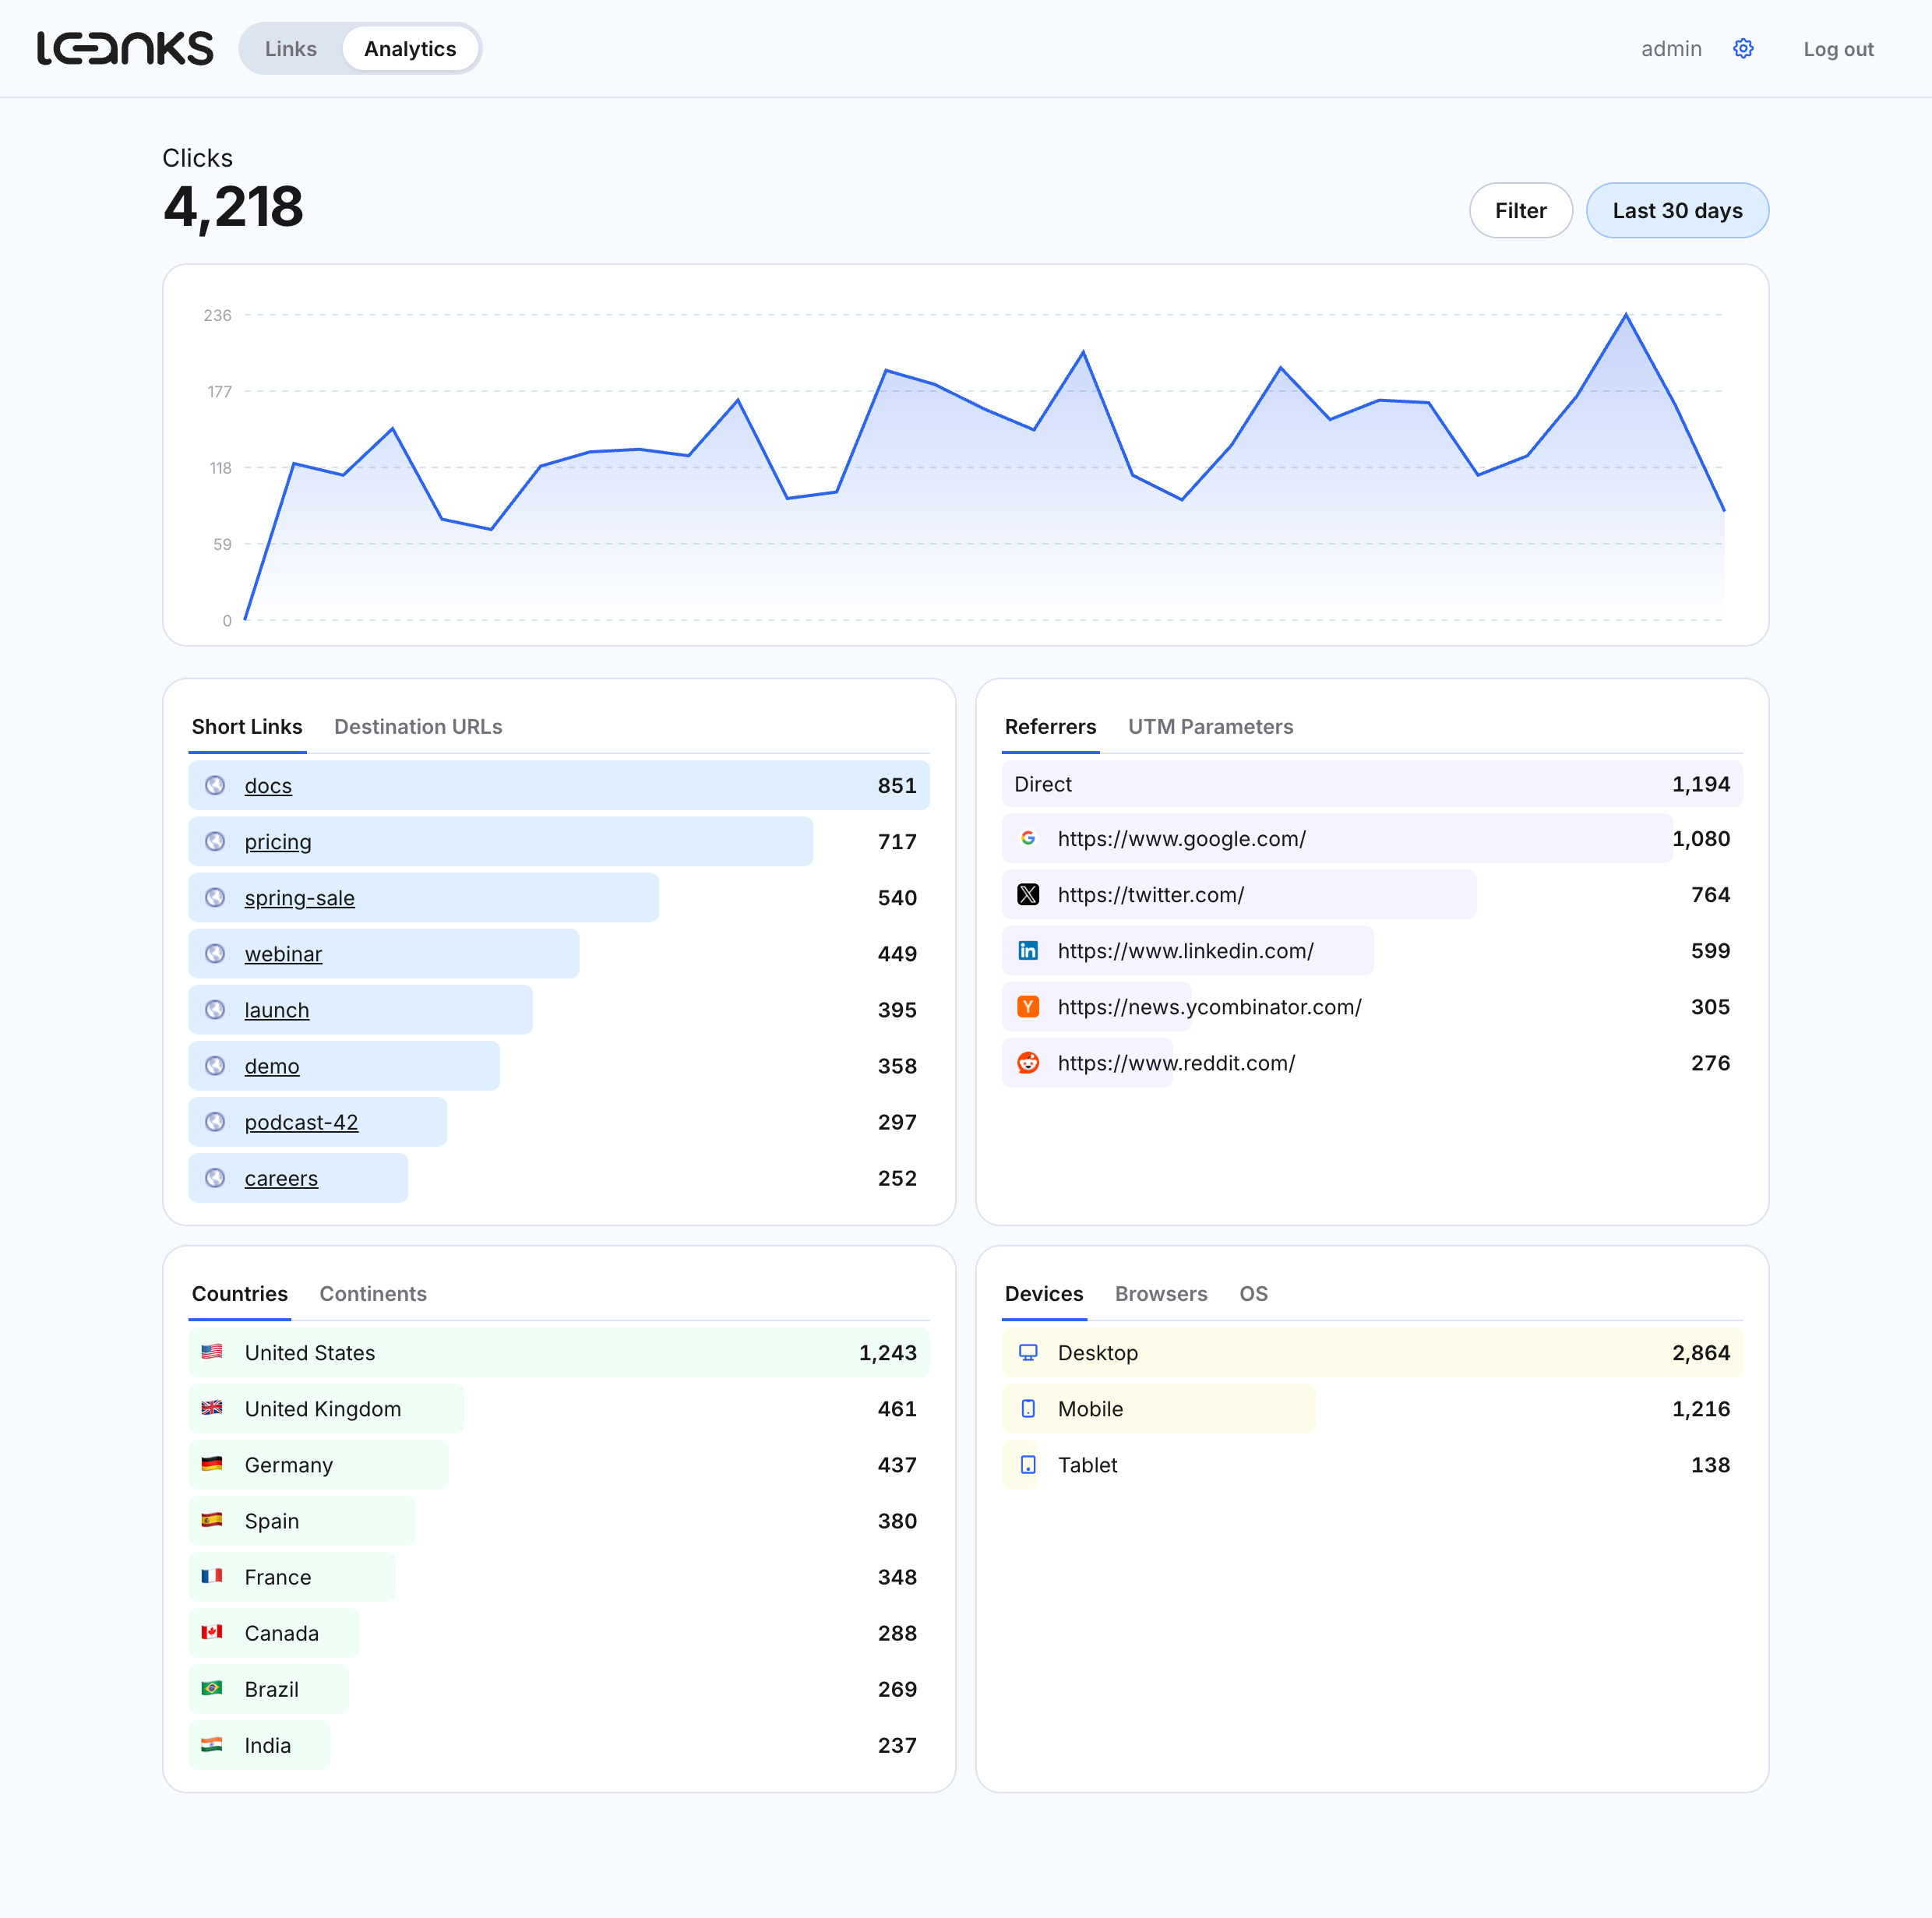This screenshot has height=1918, width=1932.
Task: Open the careers short link
Action: click(281, 1178)
